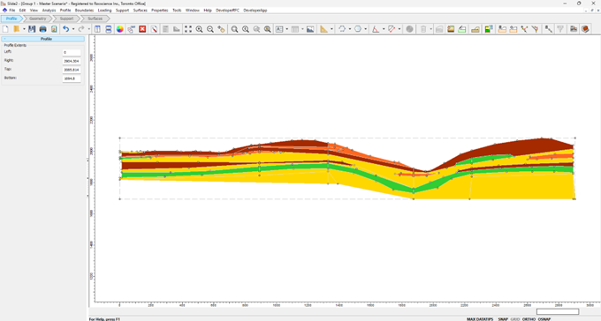601x321 pixels.
Task: Open the Boundaries menu
Action: [84, 11]
